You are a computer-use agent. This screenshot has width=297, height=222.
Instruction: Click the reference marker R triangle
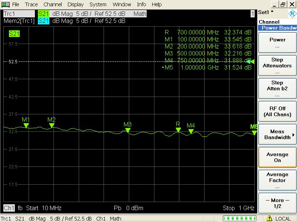click(178, 129)
